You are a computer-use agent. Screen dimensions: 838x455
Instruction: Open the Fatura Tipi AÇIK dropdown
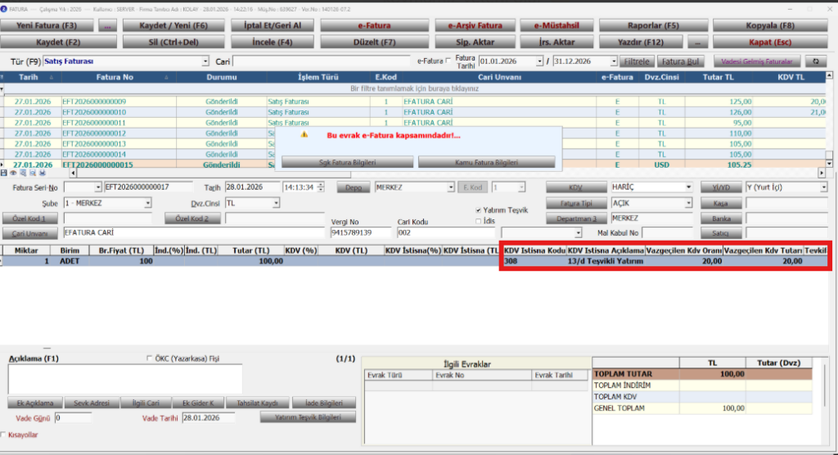(x=688, y=203)
